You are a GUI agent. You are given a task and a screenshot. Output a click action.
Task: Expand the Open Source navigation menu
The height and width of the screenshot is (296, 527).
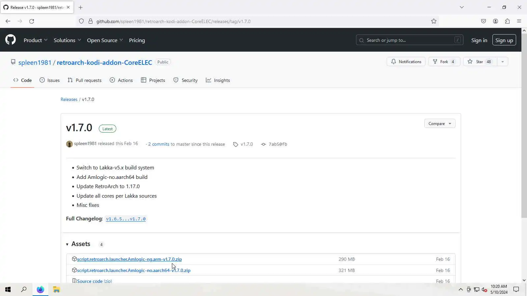(105, 40)
